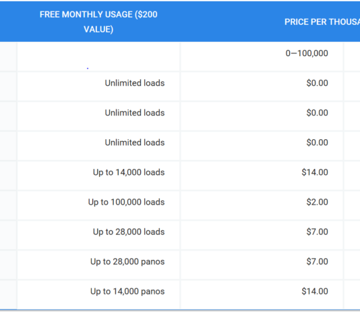Select the 0—100,000 range cell
Image resolution: width=360 pixels, height=312 pixels.
[x=262, y=57]
